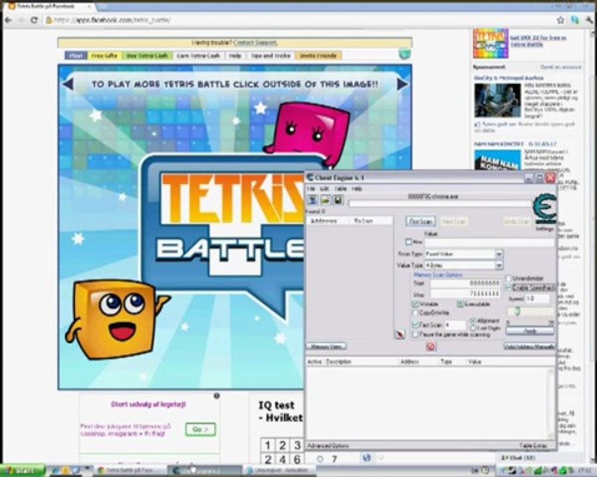Image resolution: width=597 pixels, height=477 pixels.
Task: Reload the page in Chrome
Action: [x=34, y=20]
